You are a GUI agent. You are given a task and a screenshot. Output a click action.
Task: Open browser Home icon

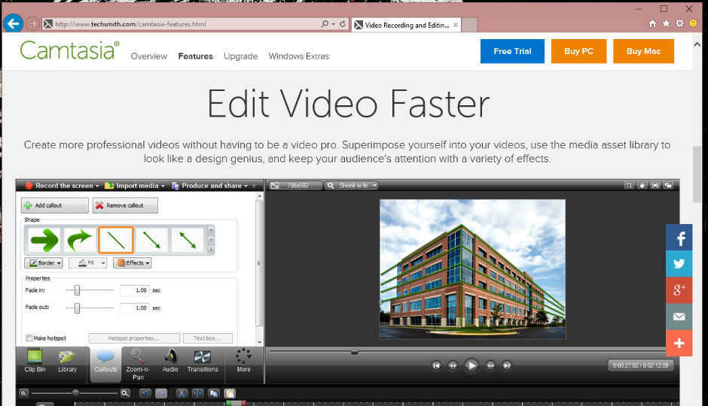652,24
